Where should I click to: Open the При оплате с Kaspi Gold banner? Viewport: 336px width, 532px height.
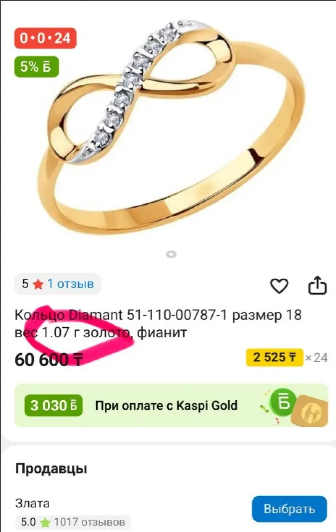tap(171, 406)
